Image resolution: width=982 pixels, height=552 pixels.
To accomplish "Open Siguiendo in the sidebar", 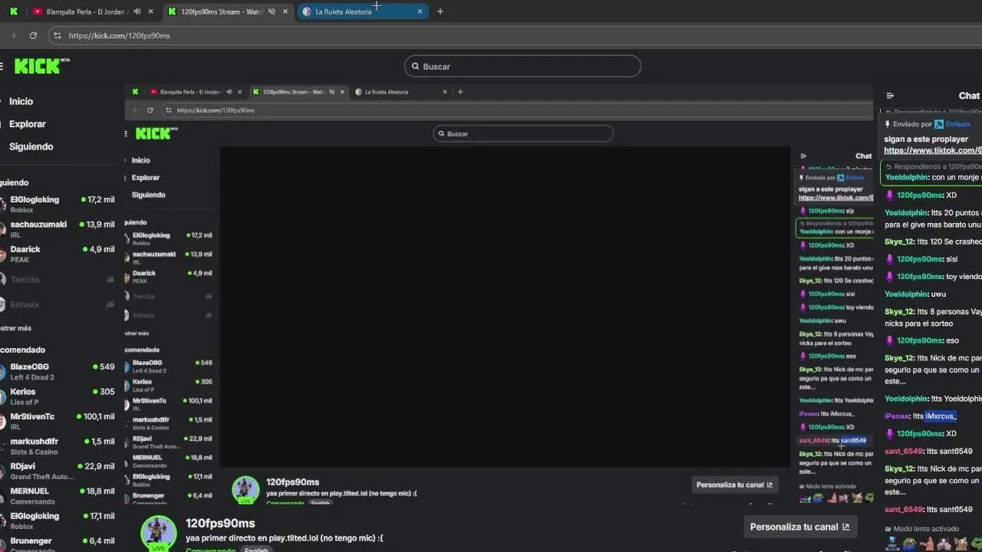I will click(x=31, y=146).
